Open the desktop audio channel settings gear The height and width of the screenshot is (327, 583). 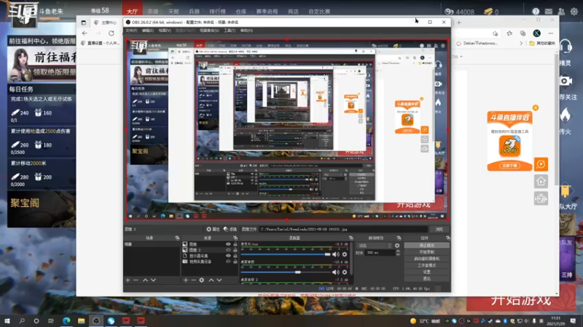pyautogui.click(x=345, y=272)
